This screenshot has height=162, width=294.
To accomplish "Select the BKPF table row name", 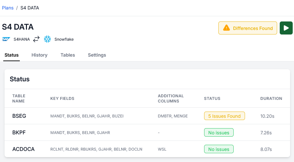I will pos(19,133).
